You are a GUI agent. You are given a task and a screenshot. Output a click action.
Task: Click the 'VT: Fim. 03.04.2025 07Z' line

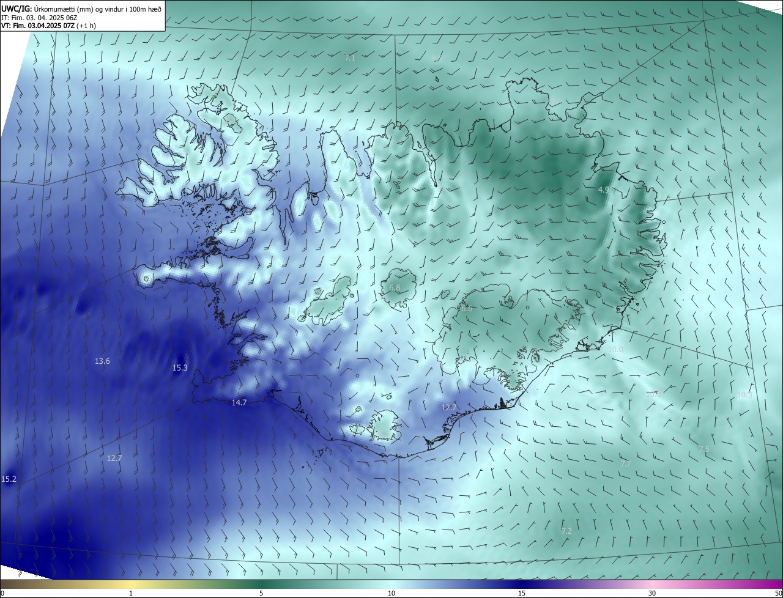coord(48,26)
